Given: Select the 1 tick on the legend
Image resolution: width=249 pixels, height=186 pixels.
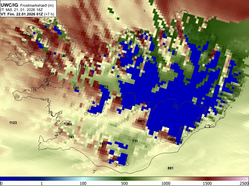Looking at the screenshot, I should click(42, 183).
